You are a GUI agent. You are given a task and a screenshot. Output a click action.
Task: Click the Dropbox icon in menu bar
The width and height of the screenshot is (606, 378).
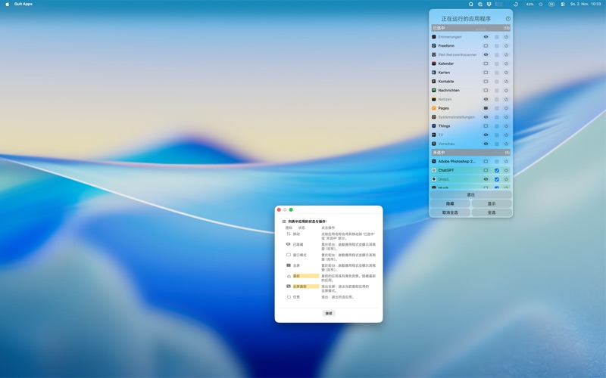coord(489,5)
